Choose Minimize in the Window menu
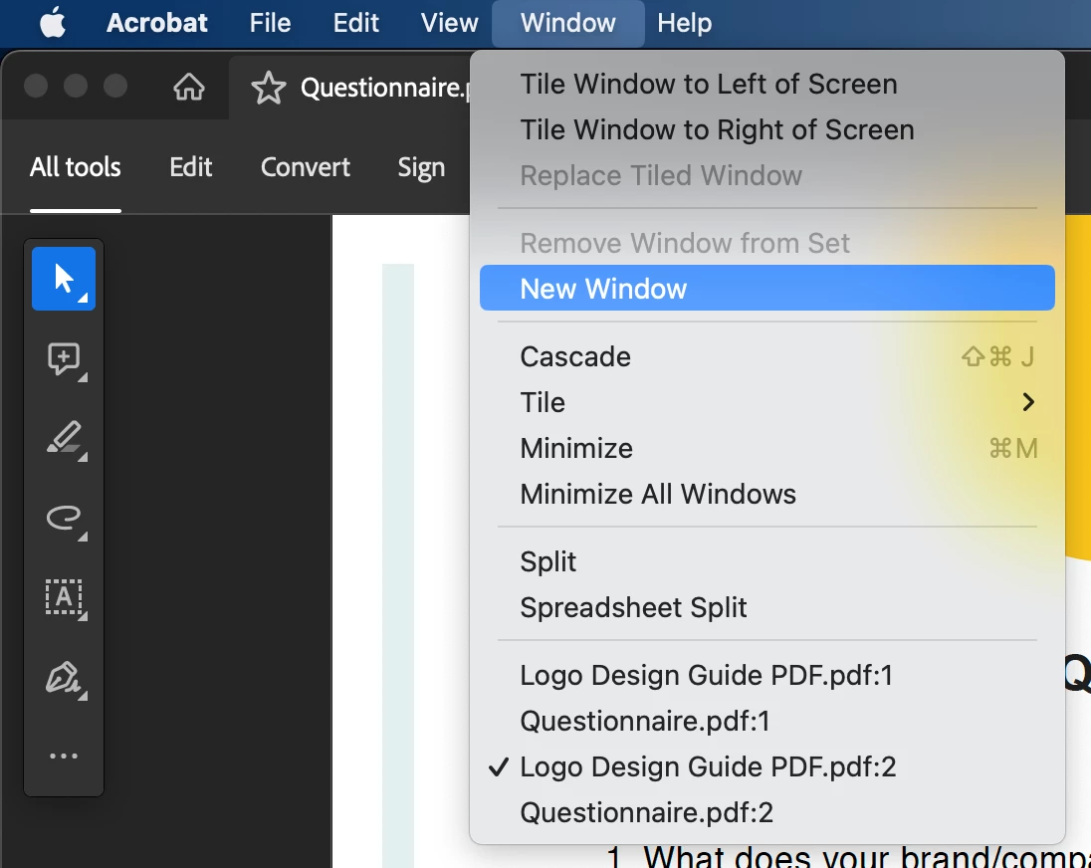 [x=767, y=449]
